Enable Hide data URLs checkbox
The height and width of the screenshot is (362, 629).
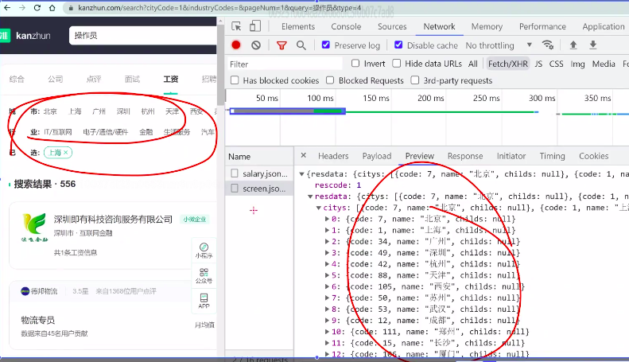(x=396, y=64)
